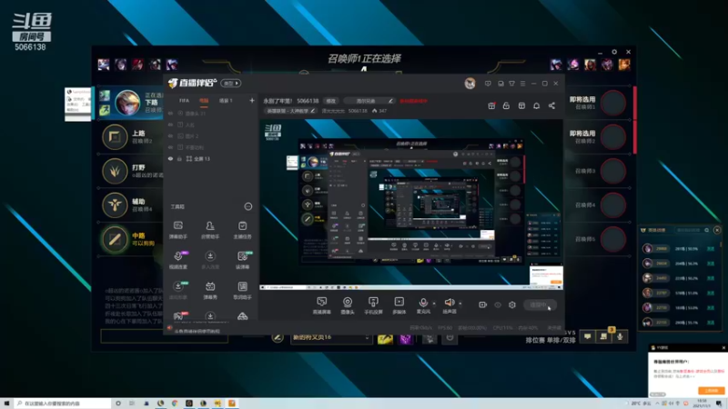Close the ranking list panel
Screen dimensions: 728x409
pos(717,230)
